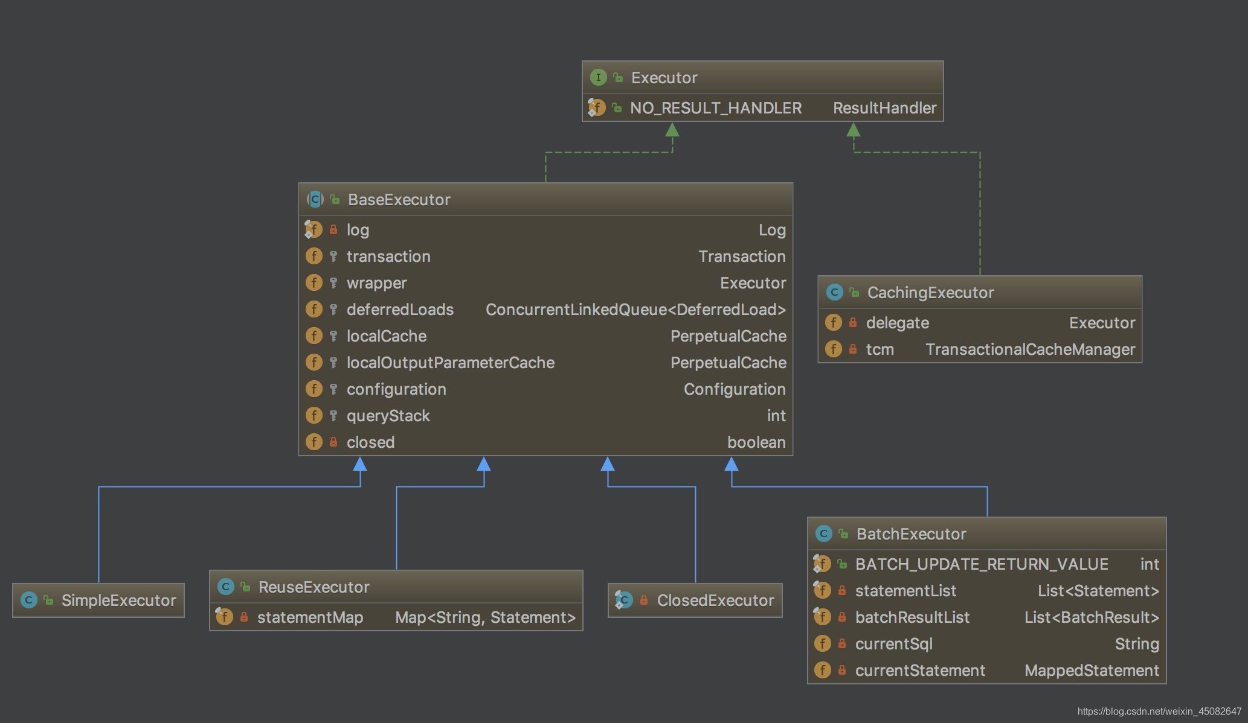This screenshot has width=1248, height=723.
Task: Click the private lock icon beside delegate
Action: coord(853,323)
